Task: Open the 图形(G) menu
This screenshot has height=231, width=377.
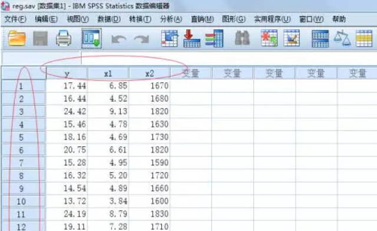Action: 234,19
